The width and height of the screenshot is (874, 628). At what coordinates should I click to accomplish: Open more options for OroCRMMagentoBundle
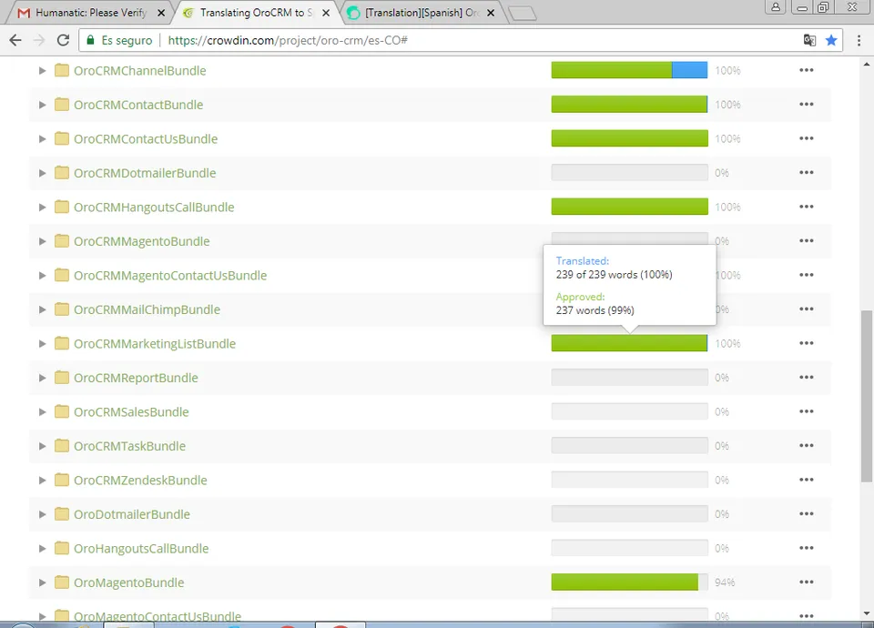pyautogui.click(x=806, y=240)
